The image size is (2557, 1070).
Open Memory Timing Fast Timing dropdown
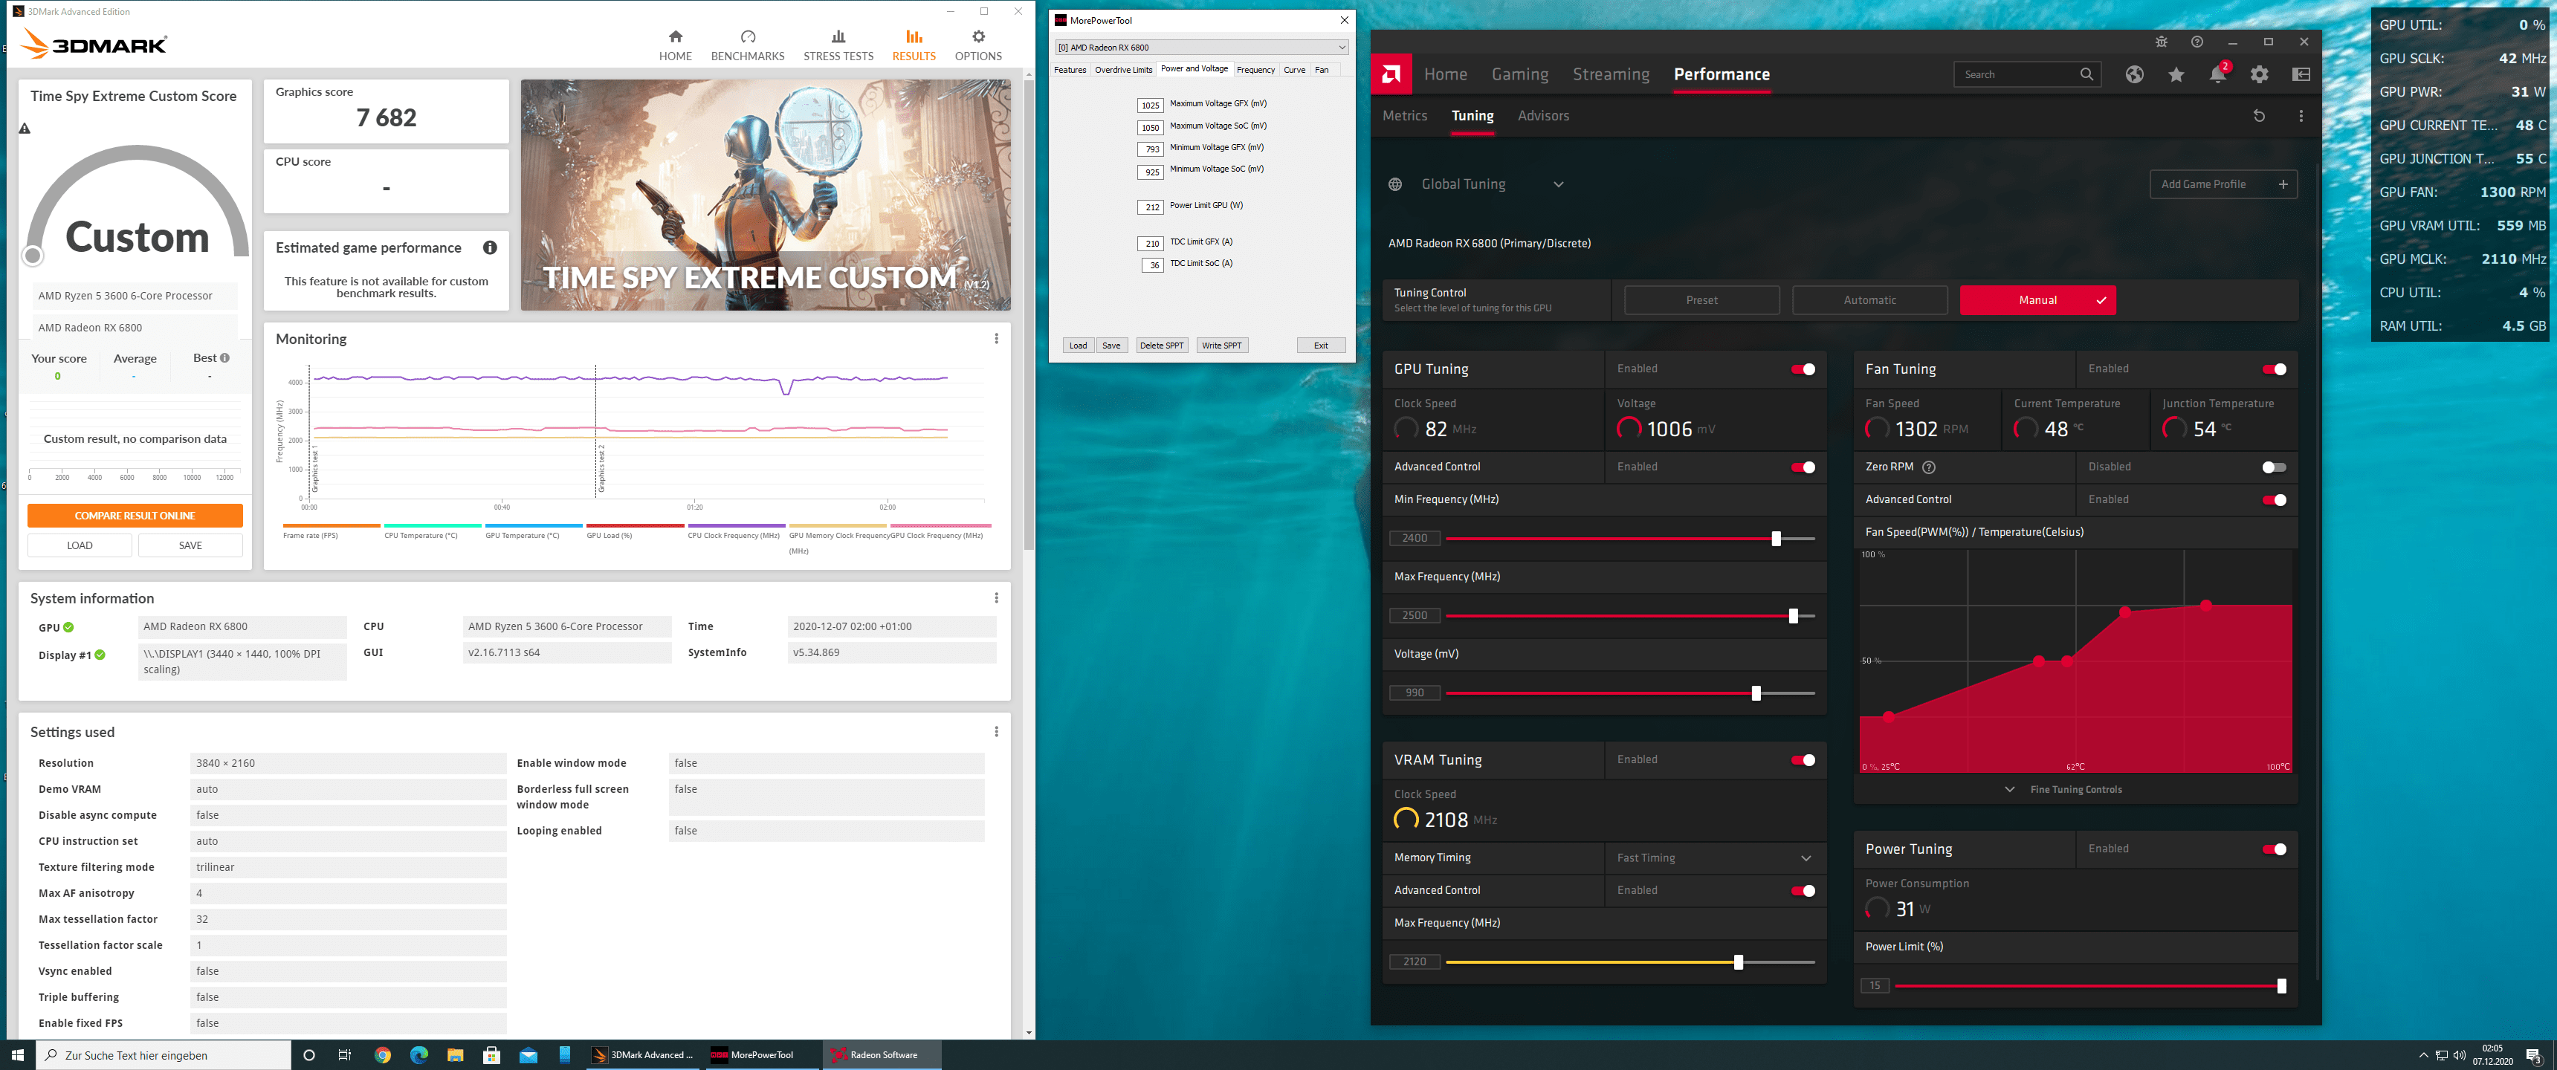pos(1714,857)
